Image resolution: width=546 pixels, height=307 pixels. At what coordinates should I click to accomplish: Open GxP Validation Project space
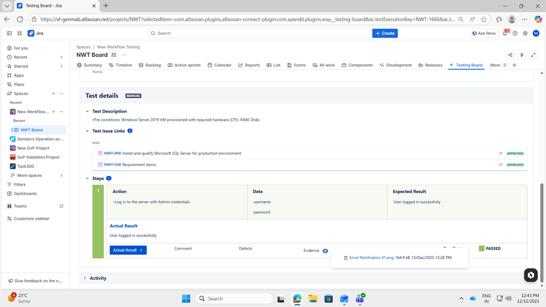pos(37,157)
